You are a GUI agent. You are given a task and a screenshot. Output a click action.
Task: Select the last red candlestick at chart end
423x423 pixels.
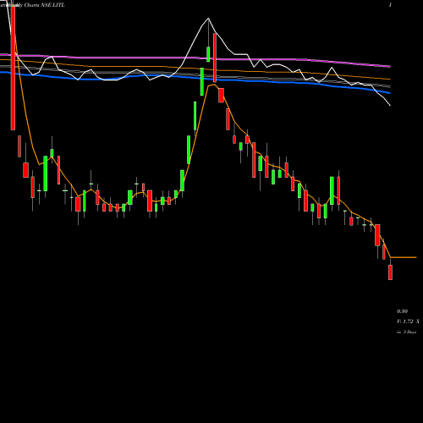pyautogui.click(x=390, y=272)
